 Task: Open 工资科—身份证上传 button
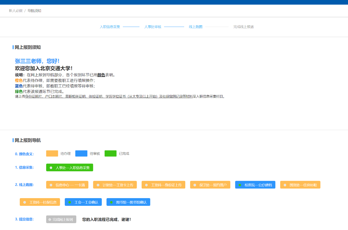163,185
